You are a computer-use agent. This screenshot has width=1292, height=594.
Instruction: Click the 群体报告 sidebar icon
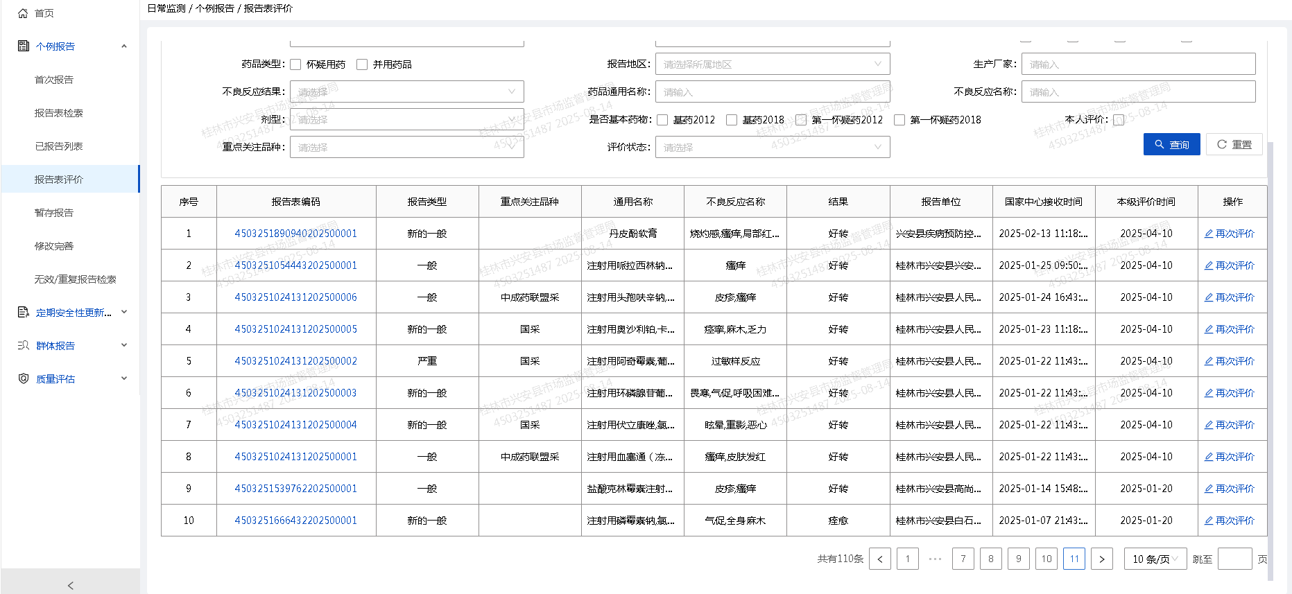24,346
